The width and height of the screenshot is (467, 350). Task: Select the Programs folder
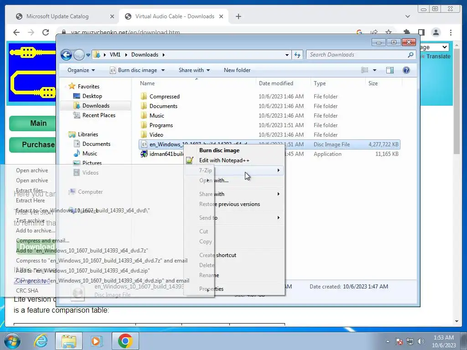161,125
